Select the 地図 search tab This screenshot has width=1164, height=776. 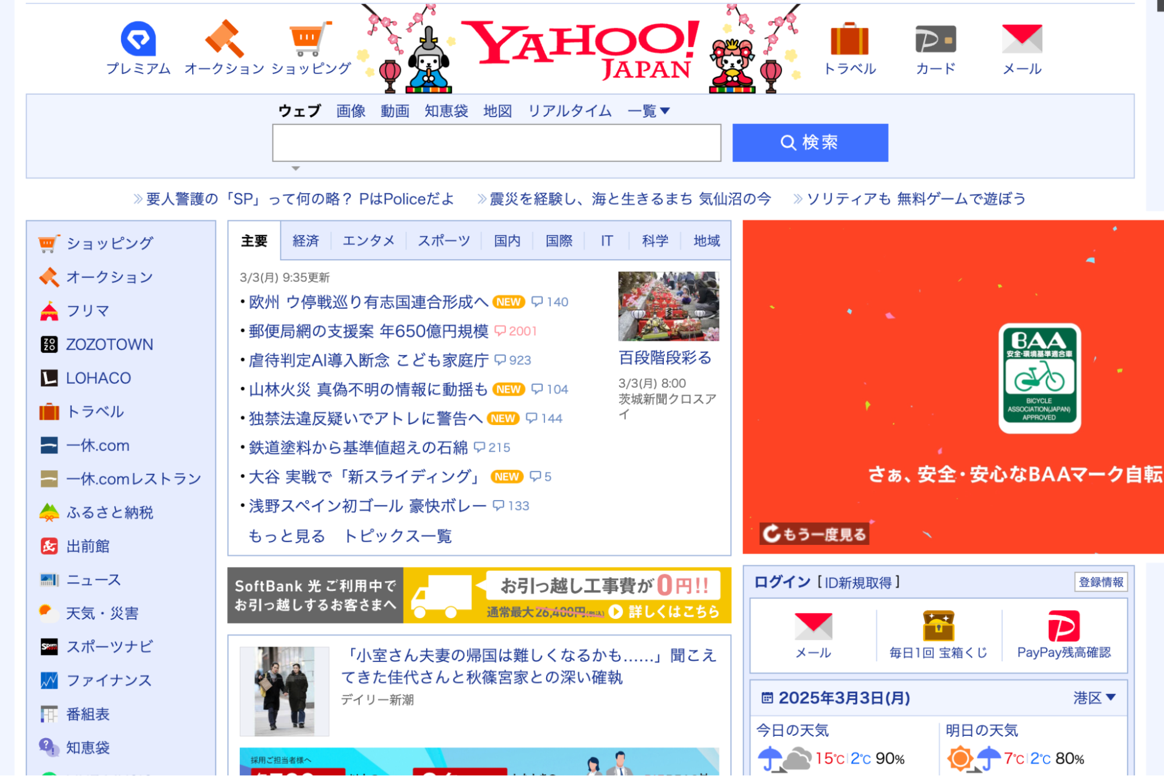pyautogui.click(x=497, y=111)
